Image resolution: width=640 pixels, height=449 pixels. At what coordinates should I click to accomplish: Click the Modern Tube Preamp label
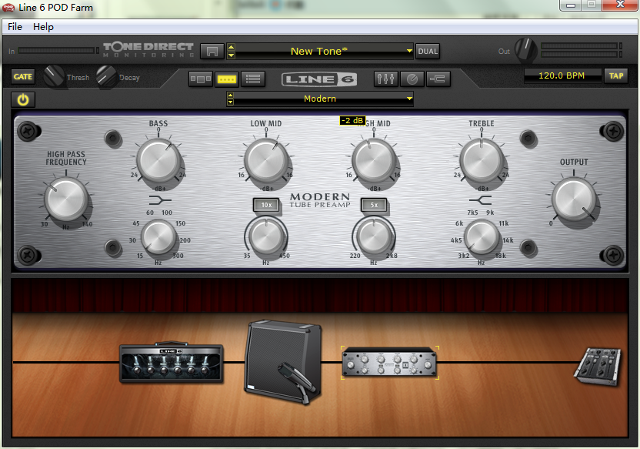(320, 200)
